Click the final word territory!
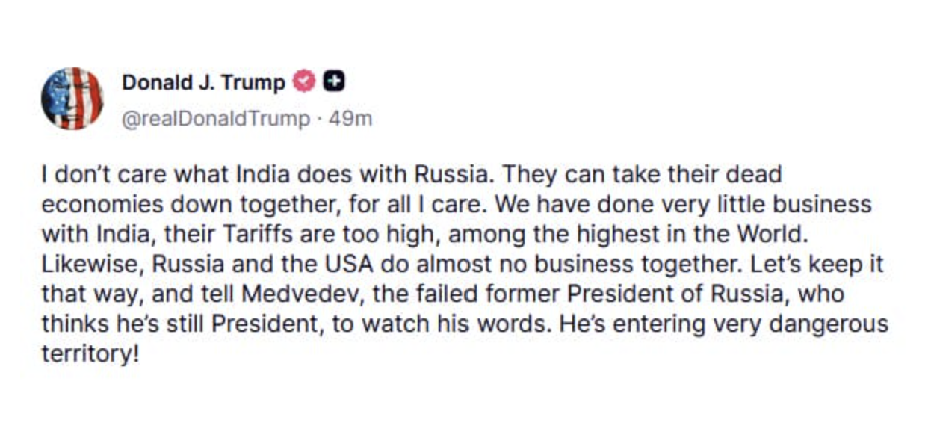This screenshot has width=931, height=423. click(x=90, y=354)
